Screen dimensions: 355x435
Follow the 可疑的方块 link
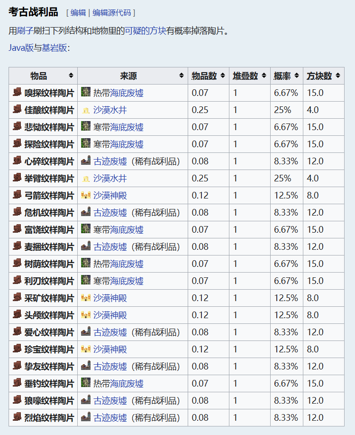[x=146, y=30]
